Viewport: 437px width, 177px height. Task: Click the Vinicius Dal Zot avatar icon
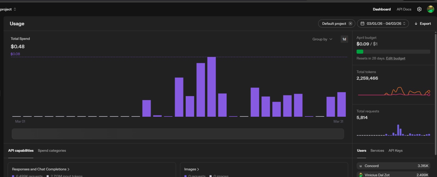point(361,175)
